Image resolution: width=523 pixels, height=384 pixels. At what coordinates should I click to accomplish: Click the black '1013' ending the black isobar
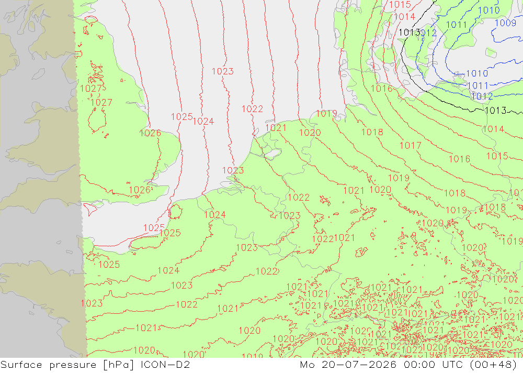click(495, 111)
